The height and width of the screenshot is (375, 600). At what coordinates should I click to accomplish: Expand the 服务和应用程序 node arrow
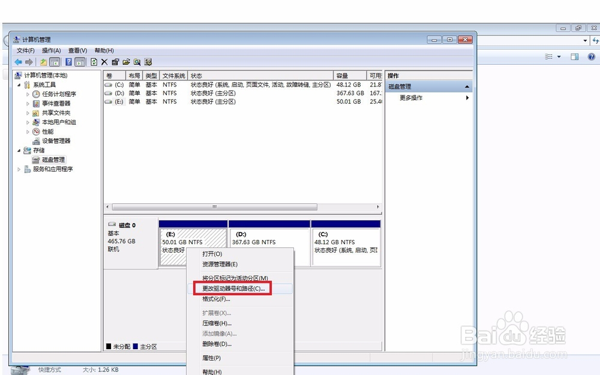[x=19, y=169]
